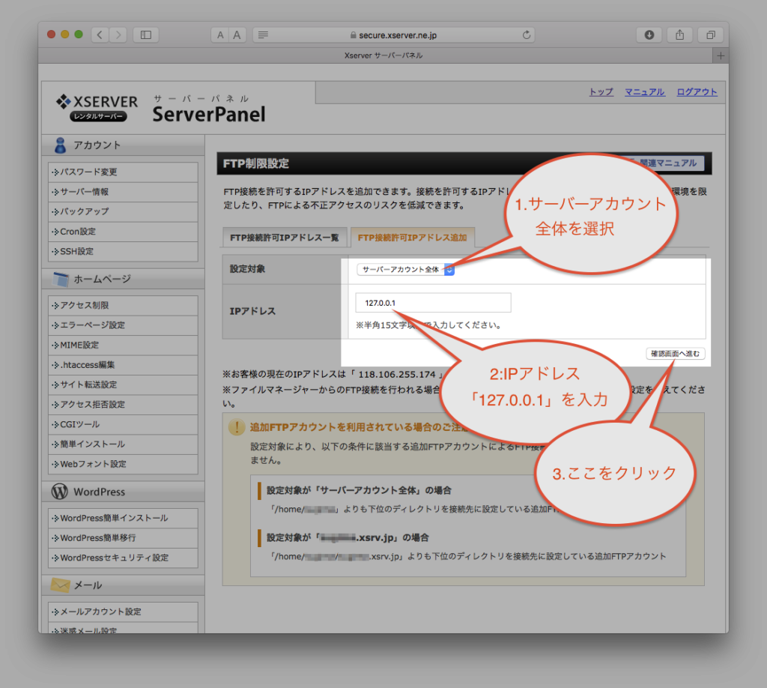Screen dimensions: 767x688
Task: Open WordPress簡単インストール in sidebar
Action: [124, 518]
